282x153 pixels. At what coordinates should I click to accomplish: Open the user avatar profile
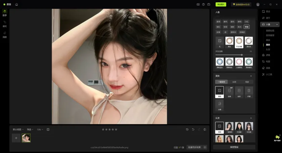coord(258,4)
